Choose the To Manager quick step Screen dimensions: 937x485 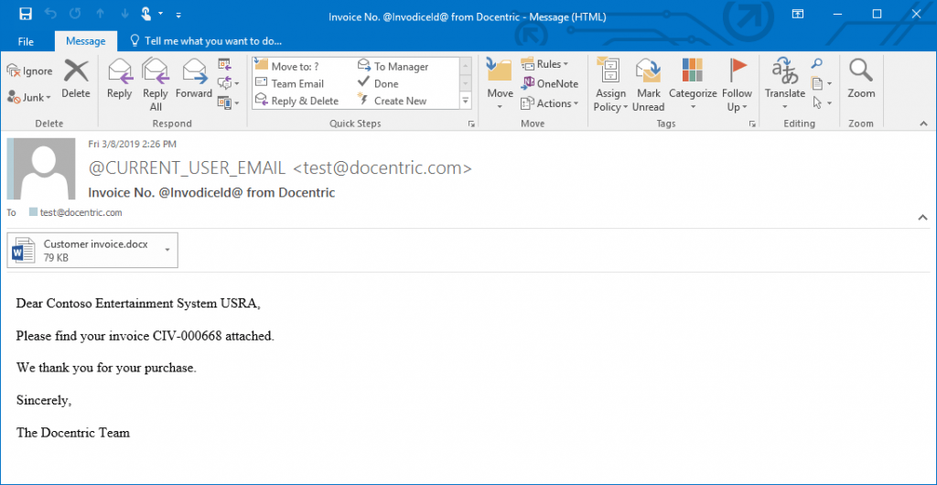coord(393,66)
